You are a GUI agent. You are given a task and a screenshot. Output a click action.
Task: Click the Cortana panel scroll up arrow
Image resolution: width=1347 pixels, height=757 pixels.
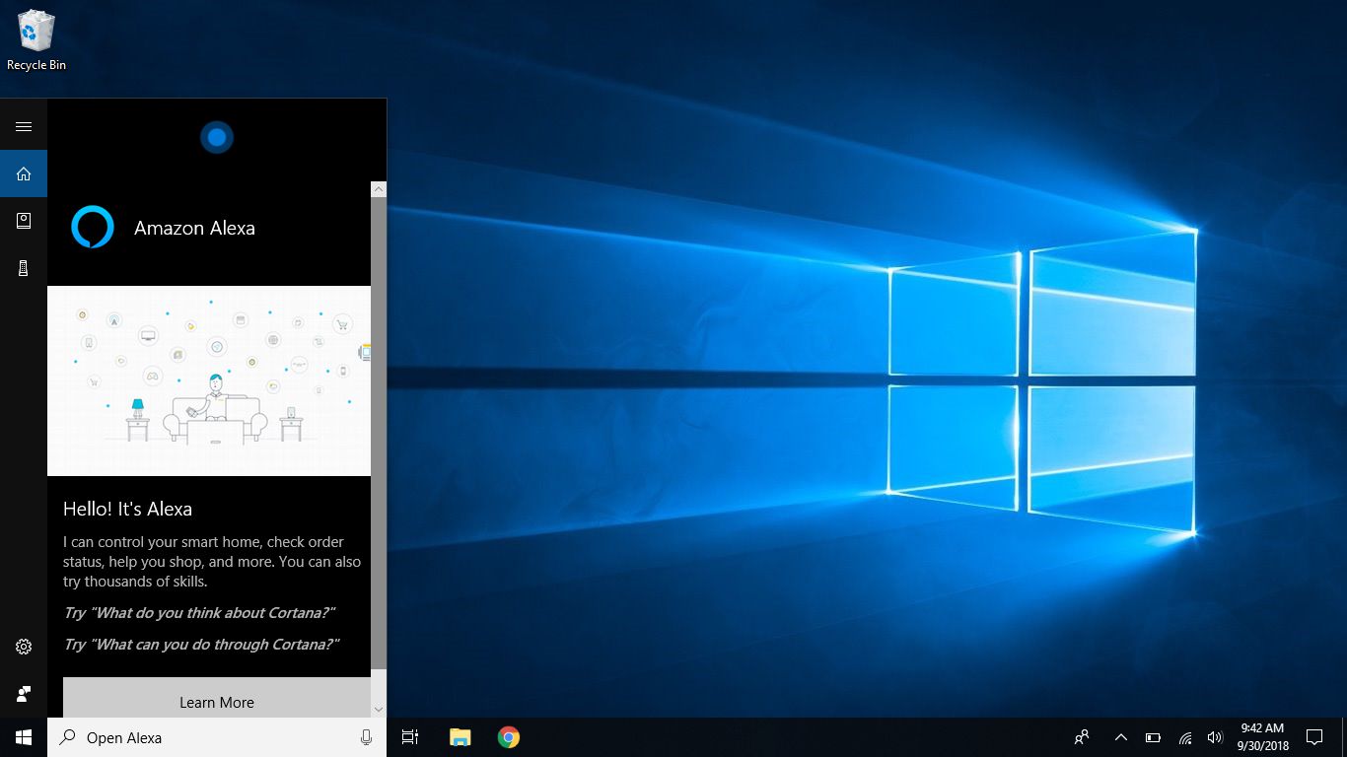pos(379,189)
